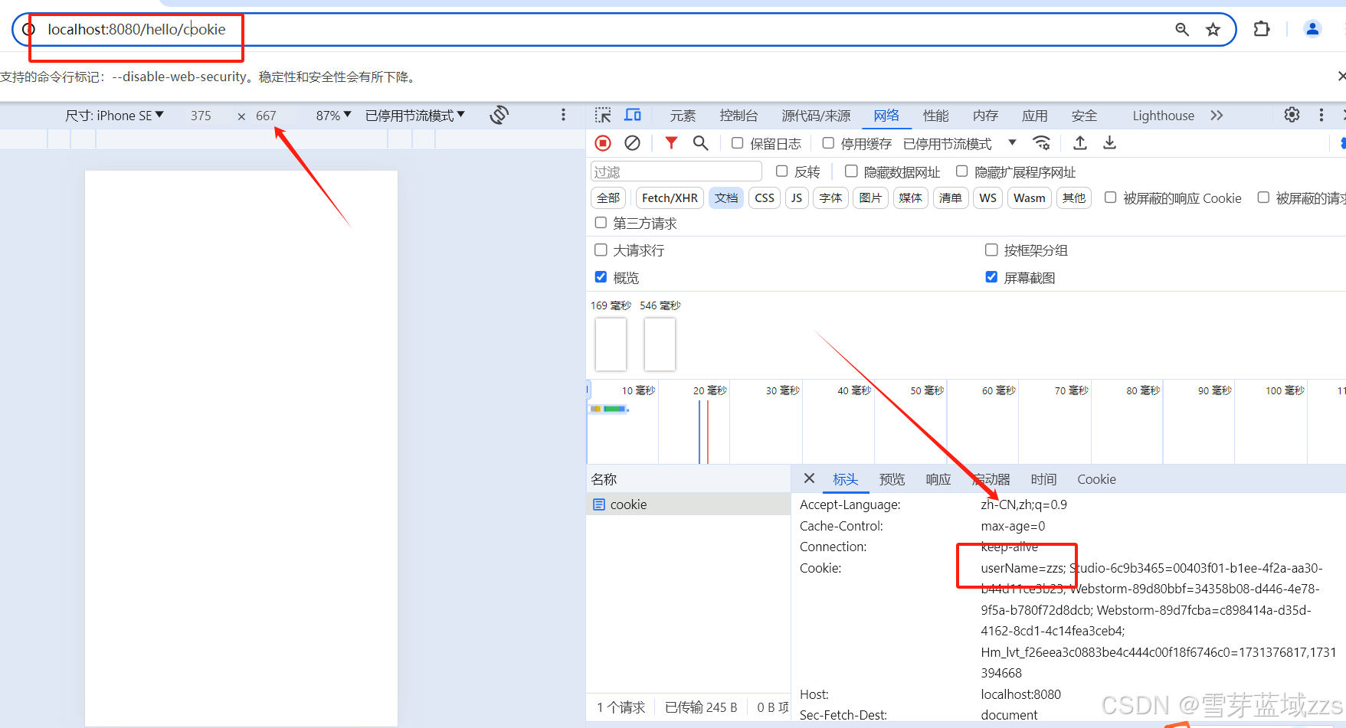Stop recording network log
Screen dimensions: 1346x728
tap(603, 143)
